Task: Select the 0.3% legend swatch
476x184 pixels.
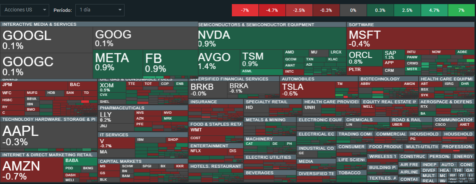Action: 380,10
